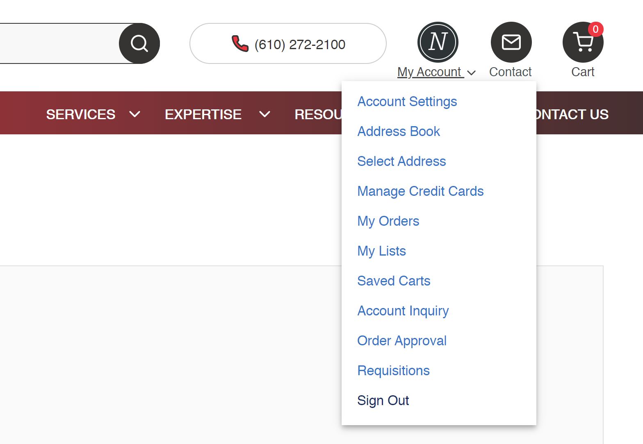
Task: Open Account Settings from the dropdown
Action: 407,102
